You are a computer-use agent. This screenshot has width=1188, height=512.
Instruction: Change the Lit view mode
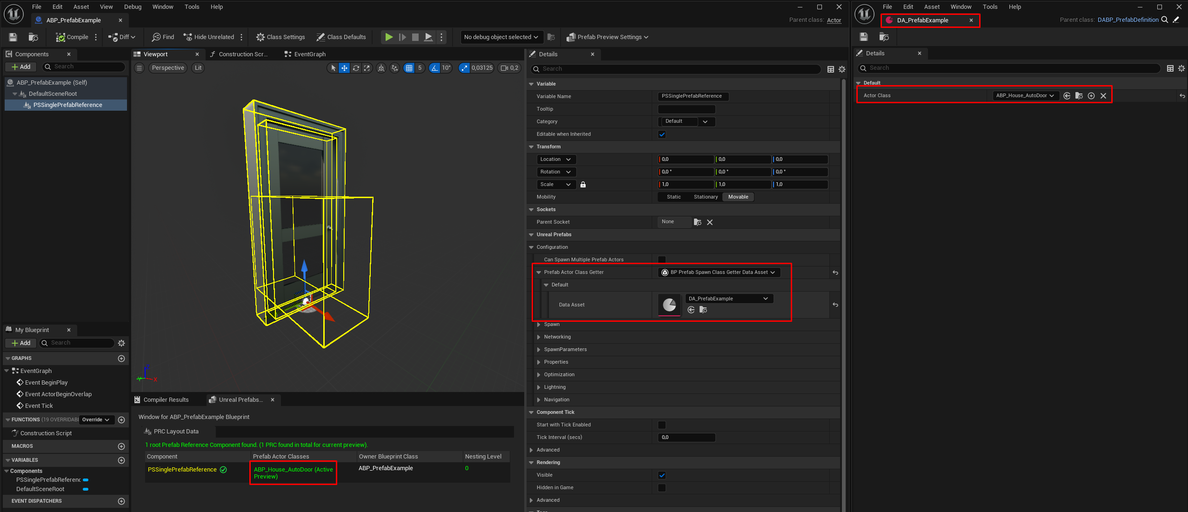coord(198,68)
